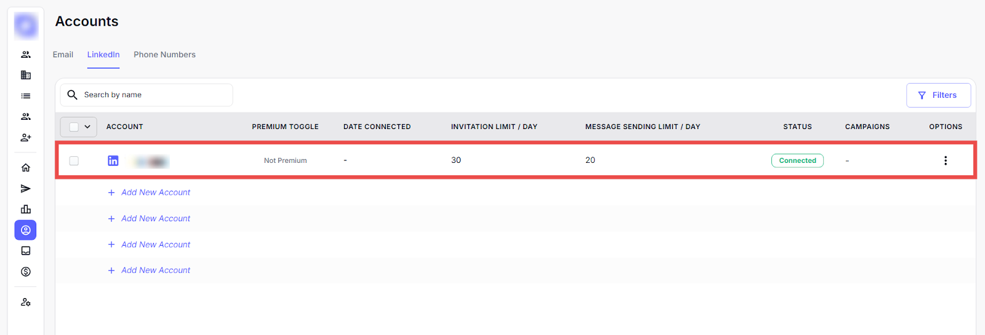Toggle the select-all checkbox in table header
Viewport: 985px width, 335px height.
74,127
